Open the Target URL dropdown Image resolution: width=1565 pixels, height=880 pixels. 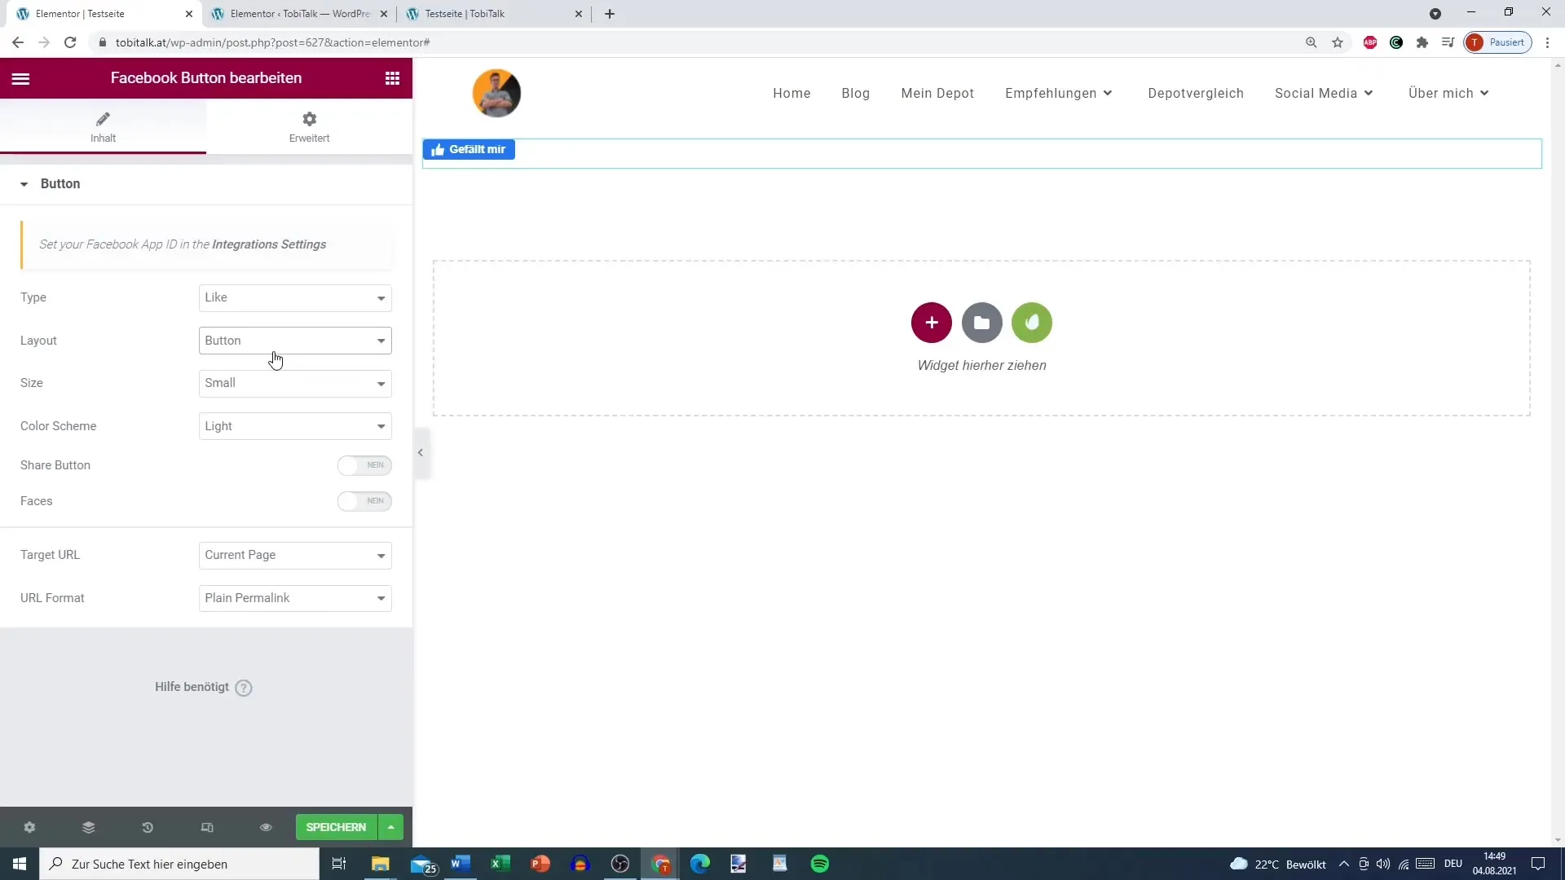tap(295, 555)
